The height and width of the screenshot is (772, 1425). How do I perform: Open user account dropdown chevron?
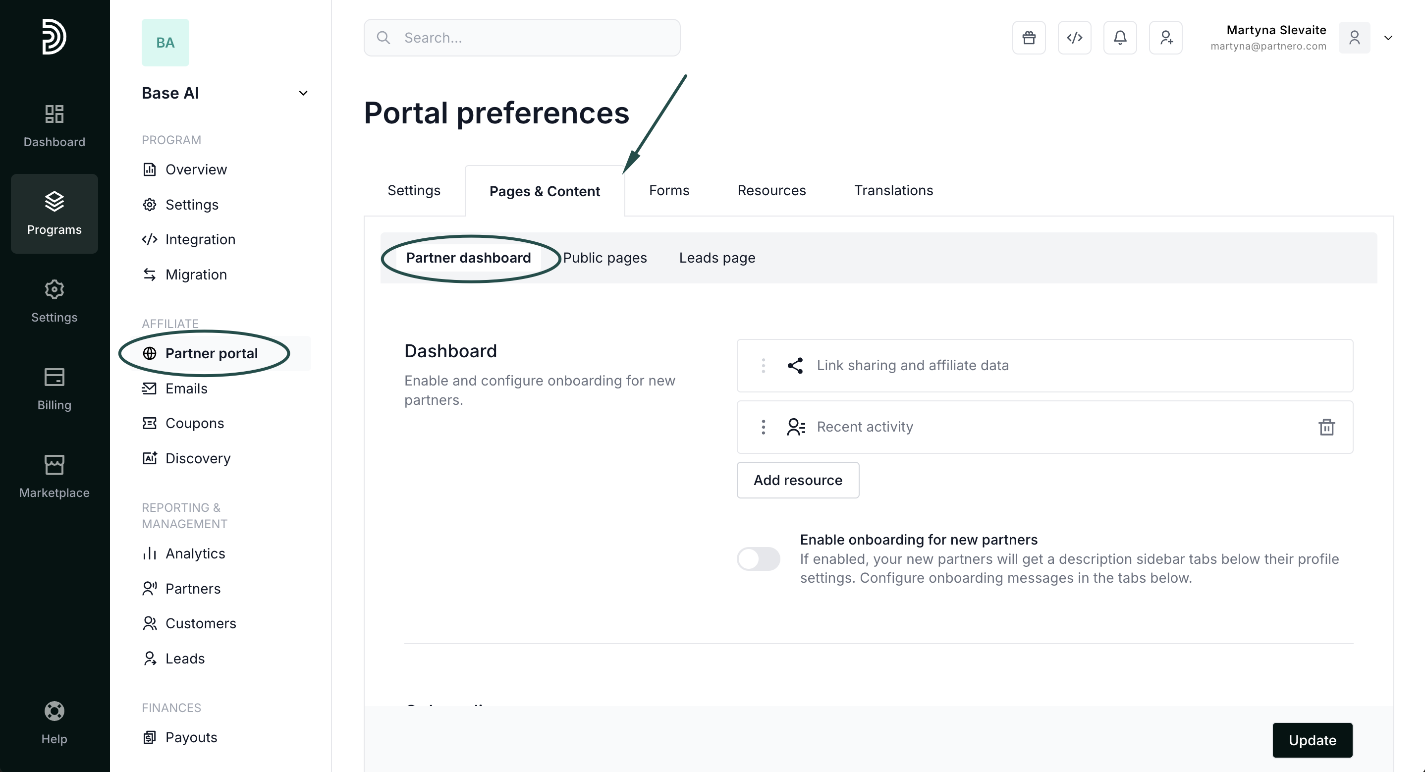point(1388,38)
